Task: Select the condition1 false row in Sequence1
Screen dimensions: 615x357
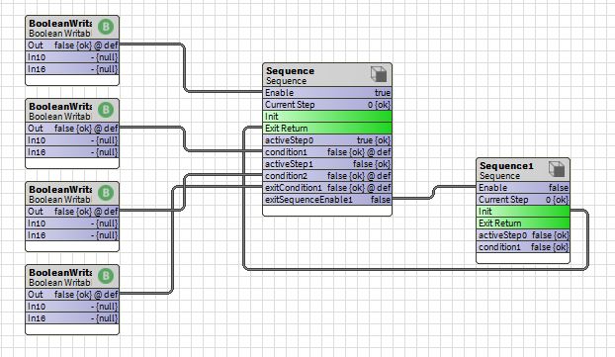Action: point(523,247)
